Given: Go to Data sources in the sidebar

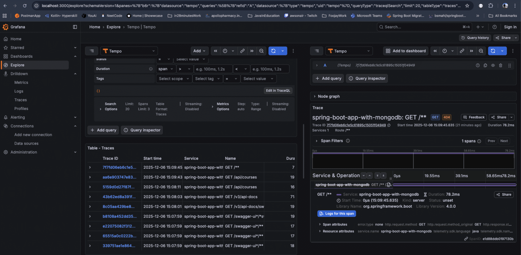Looking at the screenshot, I should pyautogui.click(x=26, y=143).
